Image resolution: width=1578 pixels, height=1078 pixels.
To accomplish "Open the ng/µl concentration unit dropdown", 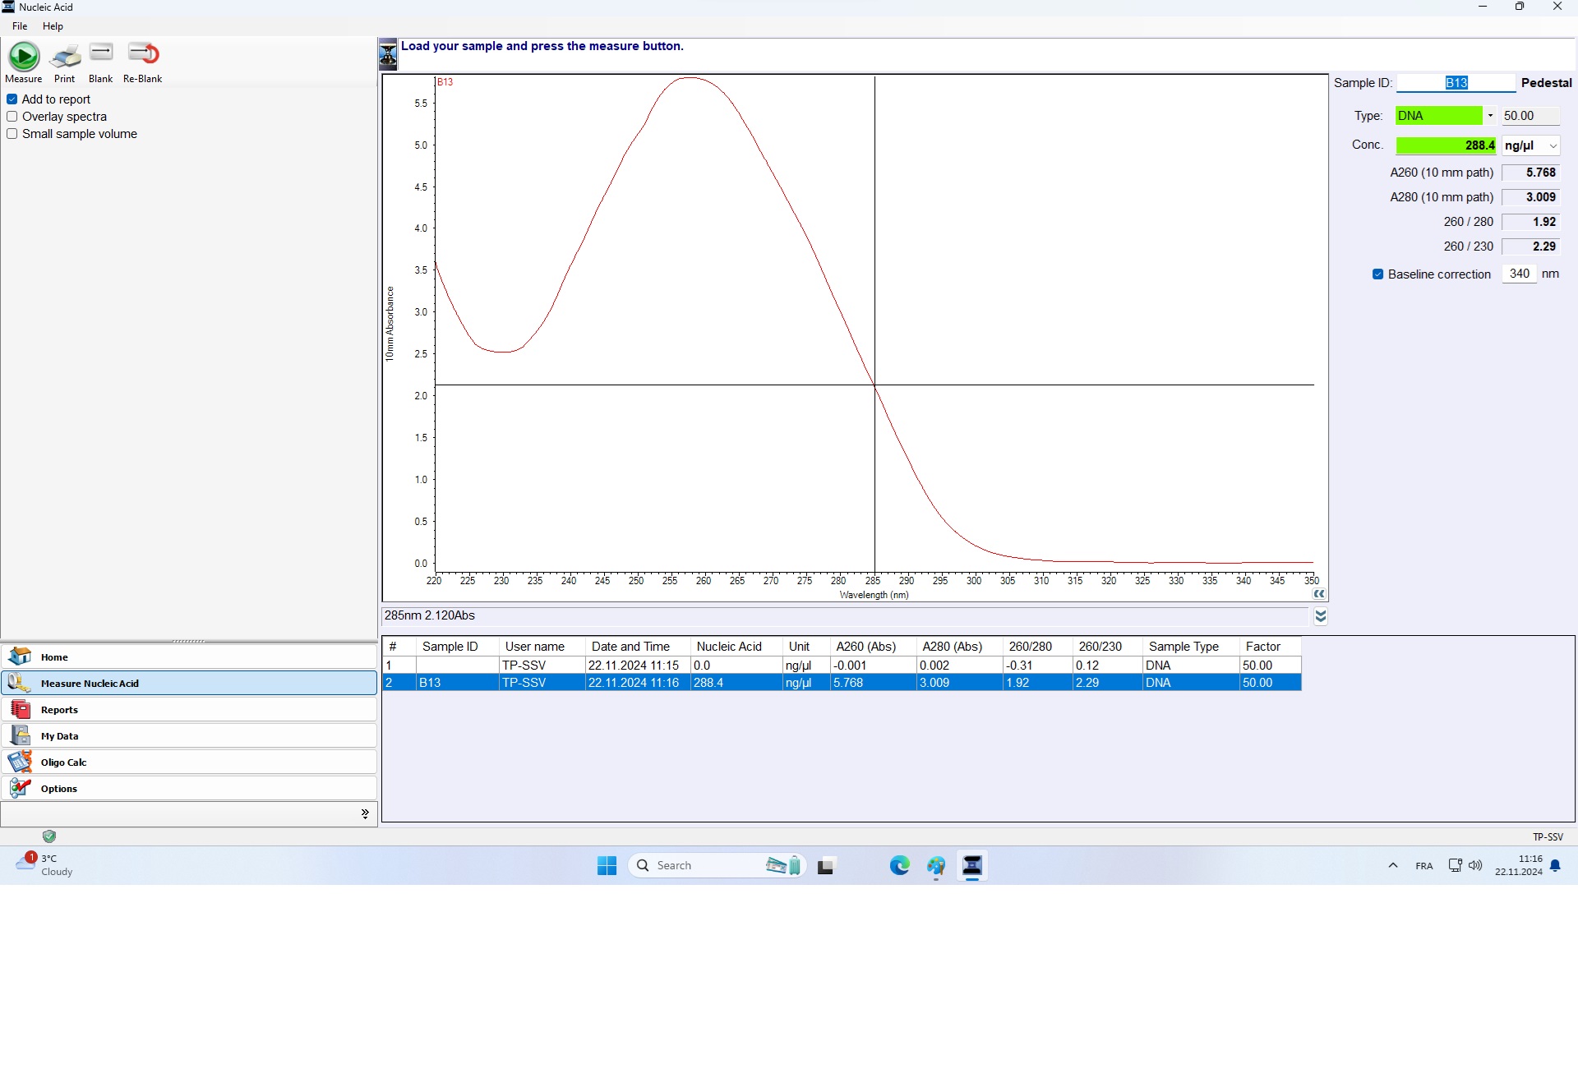I will click(x=1553, y=146).
